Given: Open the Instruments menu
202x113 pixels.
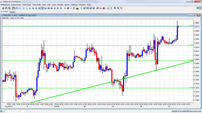Looking at the screenshot, I should (x=16, y=5).
